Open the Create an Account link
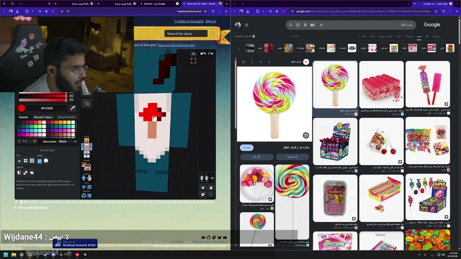The image size is (461, 259). coord(189,21)
